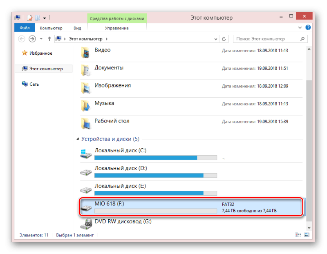Select the Изображения folder icon
Viewport: 327px width, 254px height.
coord(85,88)
